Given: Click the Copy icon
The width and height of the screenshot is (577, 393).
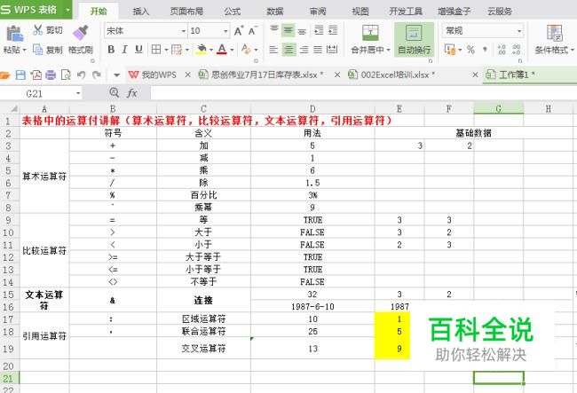Looking at the screenshot, I should 38,50.
